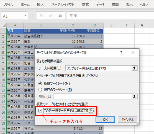Click header cell 区分
The width and height of the screenshot is (154, 134).
pyautogui.click(x=41, y=31)
